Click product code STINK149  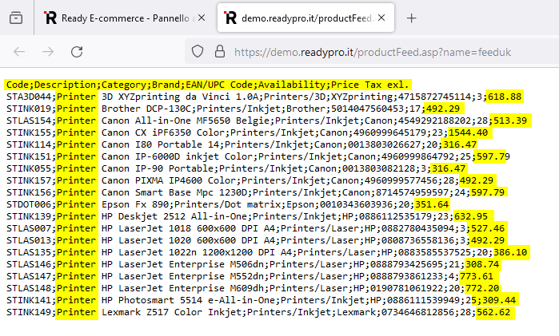[29, 313]
